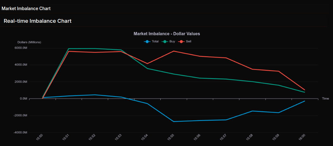Click the Sell line point at 15:54

coord(147,64)
